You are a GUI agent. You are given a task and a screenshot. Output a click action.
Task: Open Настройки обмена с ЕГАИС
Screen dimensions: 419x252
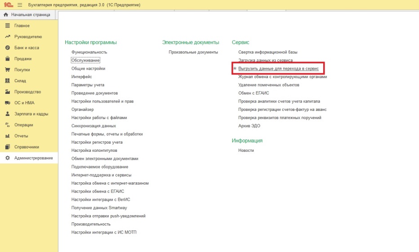[98, 191]
